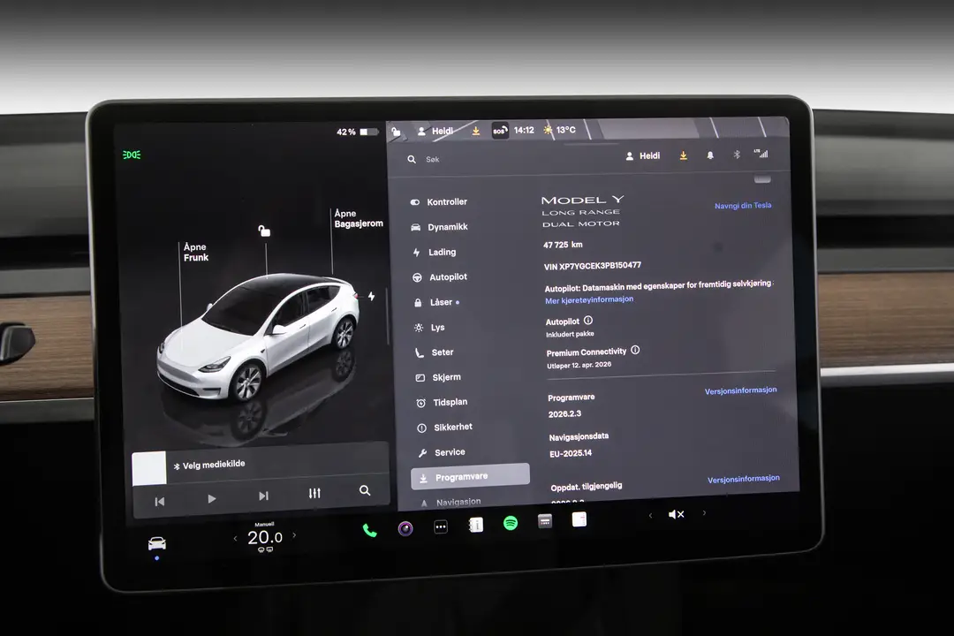Screen dimensions: 954x636
Task: Tap software download arrow next to SOS
Action: 476,131
